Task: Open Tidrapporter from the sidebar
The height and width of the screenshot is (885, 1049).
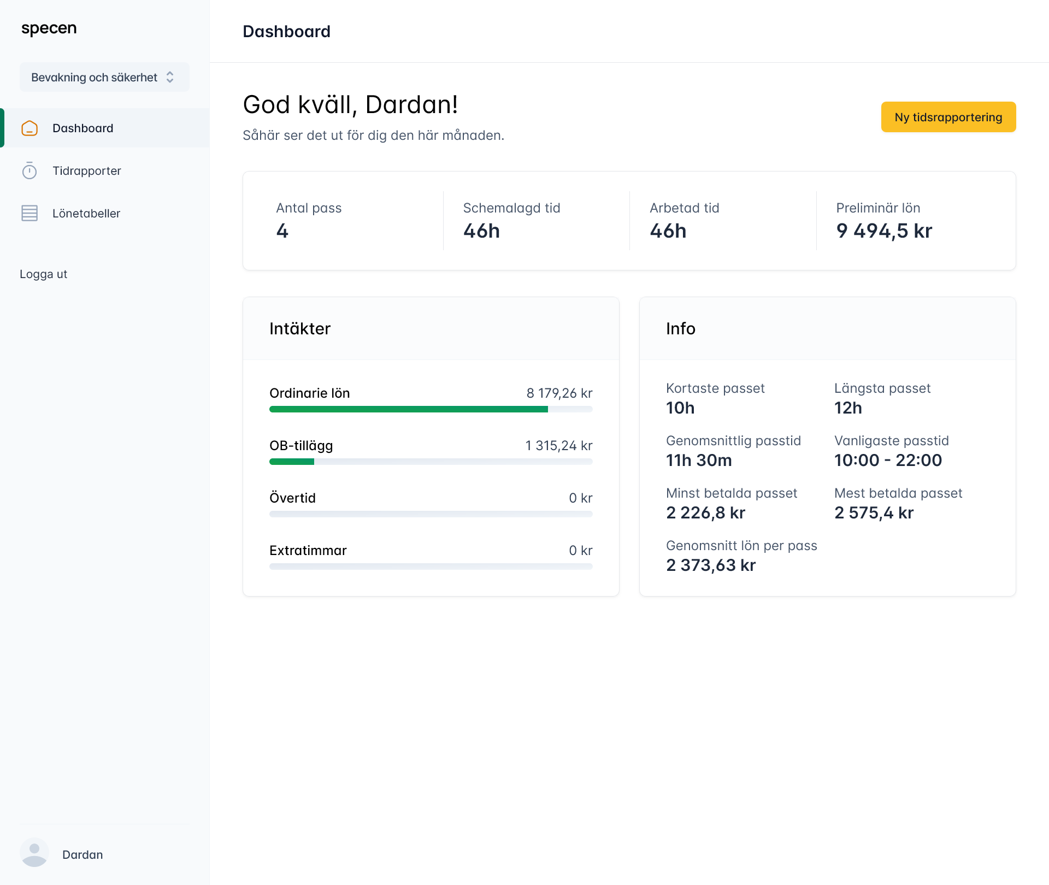Action: (x=105, y=171)
